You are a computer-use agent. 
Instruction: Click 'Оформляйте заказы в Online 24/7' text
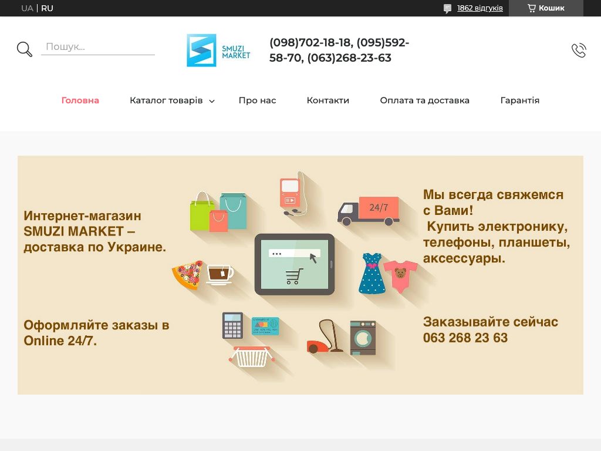coord(96,333)
